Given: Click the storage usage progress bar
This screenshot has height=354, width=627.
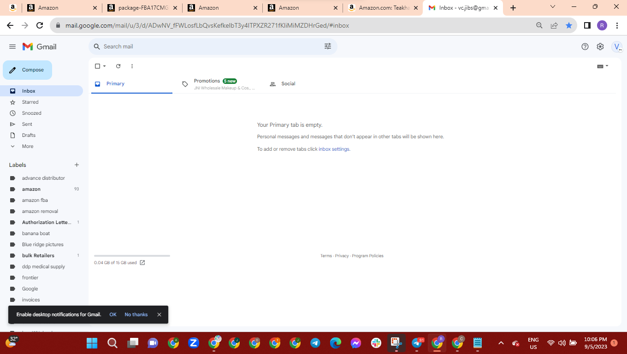Looking at the screenshot, I should (132, 256).
